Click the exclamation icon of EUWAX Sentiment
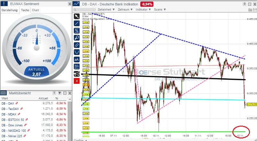Viewport: 257px width, 141px height. point(4,4)
